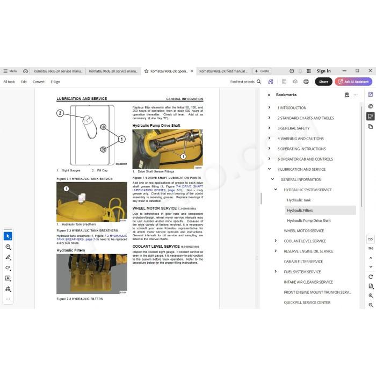376x376 pixels.
Task: Click the Create new tab button
Action: [262, 71]
